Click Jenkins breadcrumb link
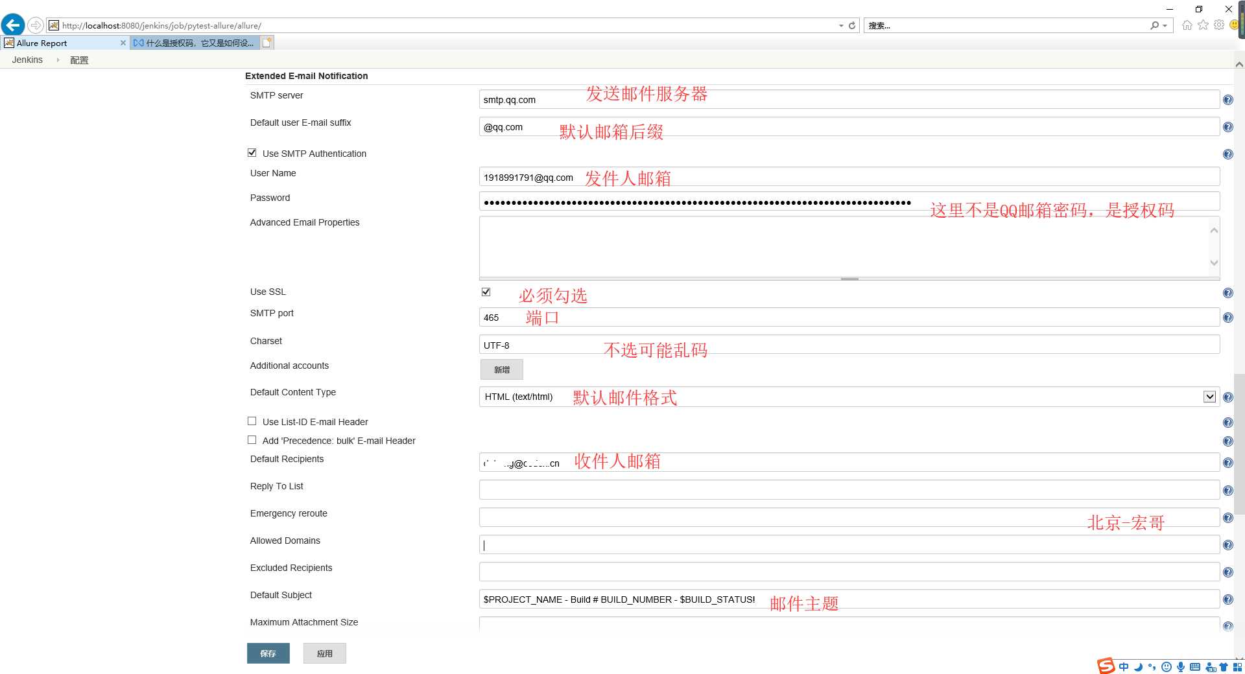Image resolution: width=1245 pixels, height=674 pixels. 27,60
